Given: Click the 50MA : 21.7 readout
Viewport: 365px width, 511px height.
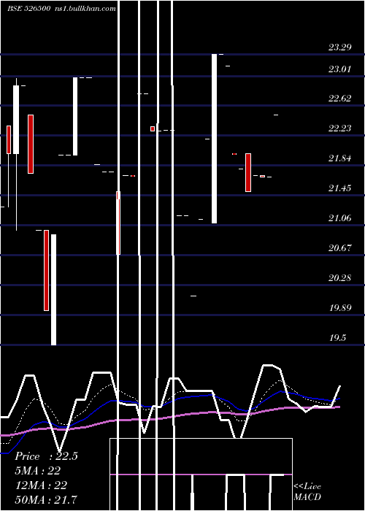Looking at the screenshot, I should 46,499.
